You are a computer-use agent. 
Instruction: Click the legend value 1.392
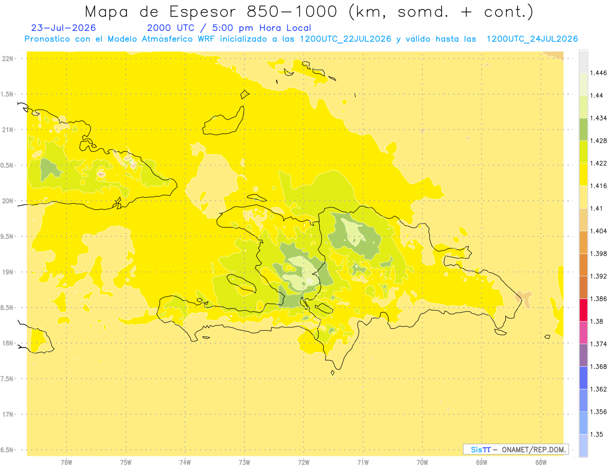coord(598,276)
